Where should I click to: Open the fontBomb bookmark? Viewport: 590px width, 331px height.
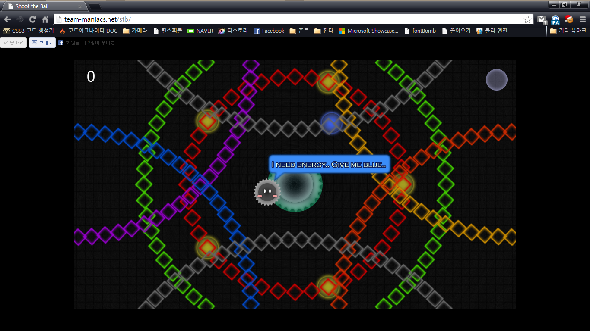click(x=420, y=31)
